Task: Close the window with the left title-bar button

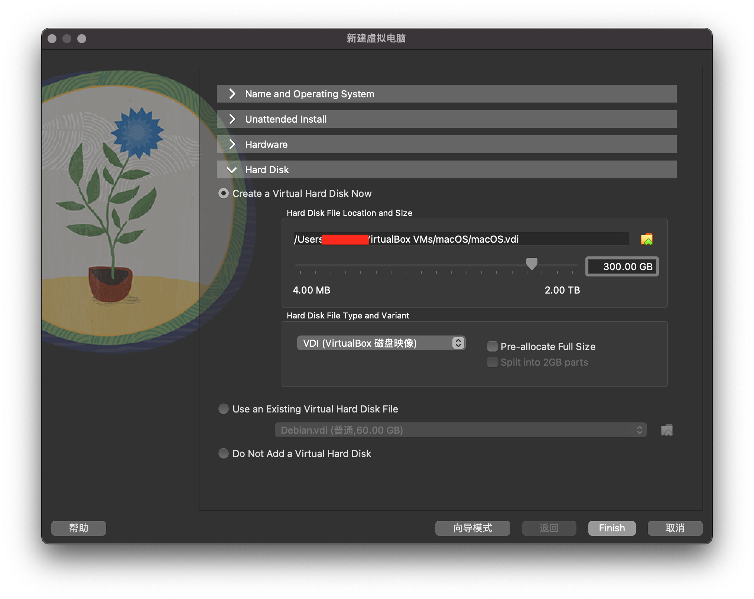Action: 52,39
